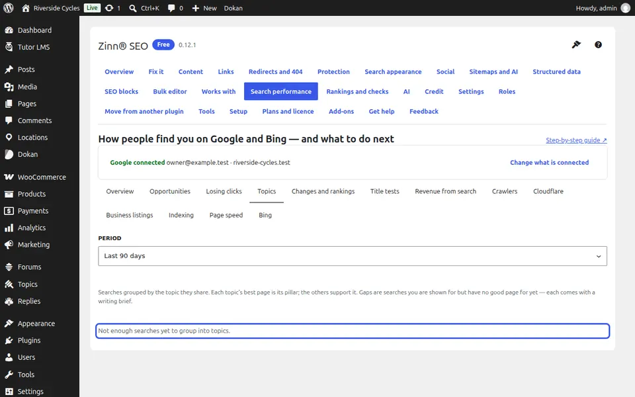Open the New content menu in admin bar

[x=204, y=8]
